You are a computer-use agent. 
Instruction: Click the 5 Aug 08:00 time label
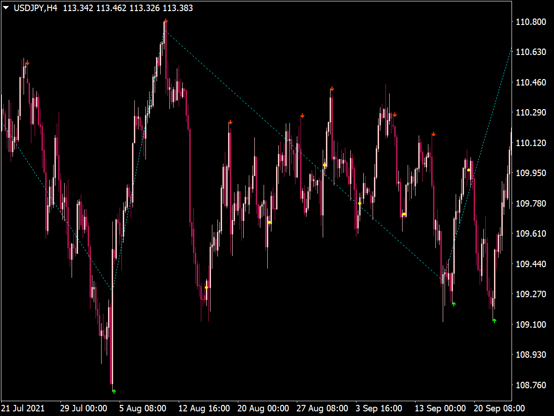[x=143, y=409]
